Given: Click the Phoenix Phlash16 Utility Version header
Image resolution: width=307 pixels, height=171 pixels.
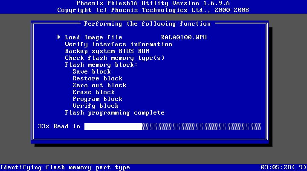Looking at the screenshot, I should click(x=153, y=3).
